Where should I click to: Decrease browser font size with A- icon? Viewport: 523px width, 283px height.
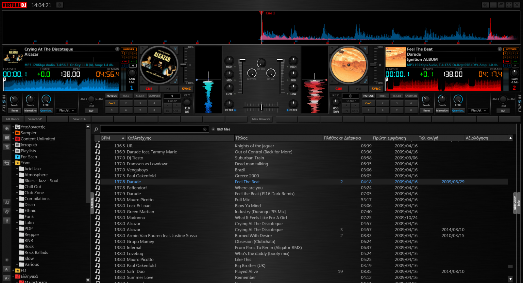[x=7, y=269]
